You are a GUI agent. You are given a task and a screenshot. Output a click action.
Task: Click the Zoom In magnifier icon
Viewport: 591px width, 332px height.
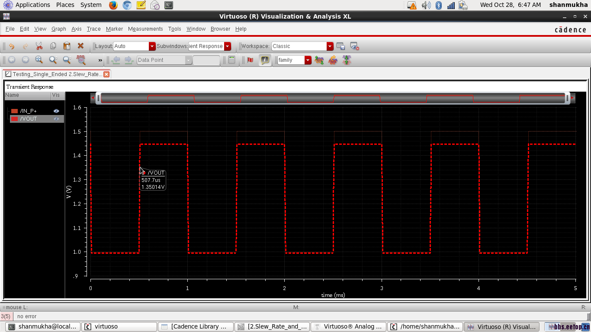pyautogui.click(x=53, y=60)
